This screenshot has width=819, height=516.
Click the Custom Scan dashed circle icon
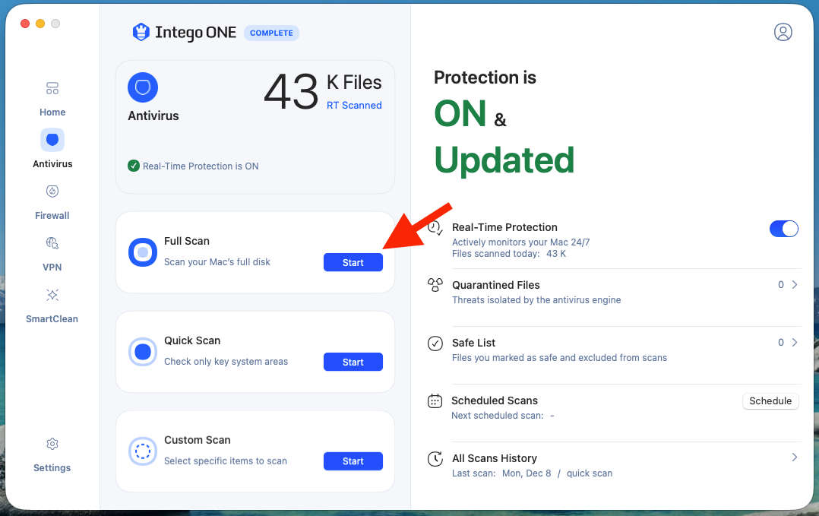tap(143, 451)
